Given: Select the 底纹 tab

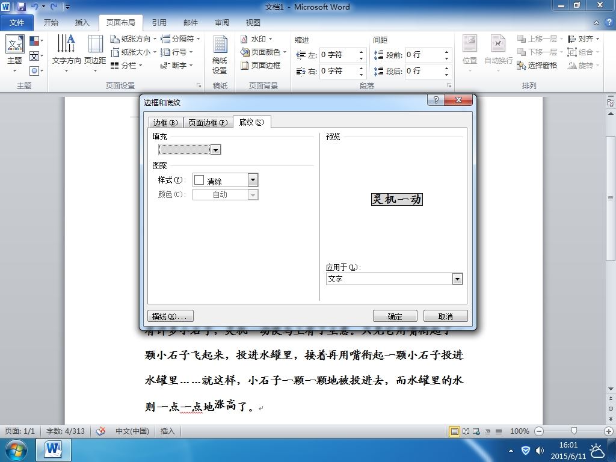Looking at the screenshot, I should (251, 122).
